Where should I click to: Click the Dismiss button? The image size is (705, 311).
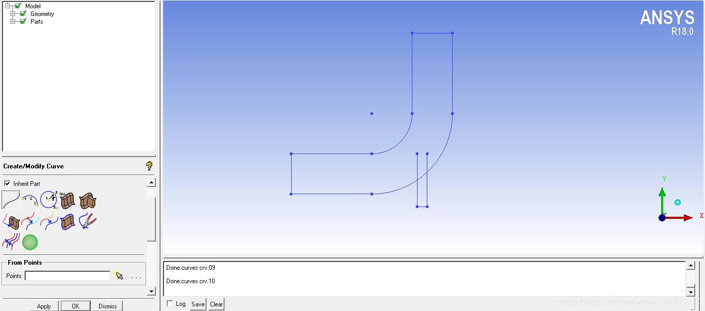click(107, 306)
